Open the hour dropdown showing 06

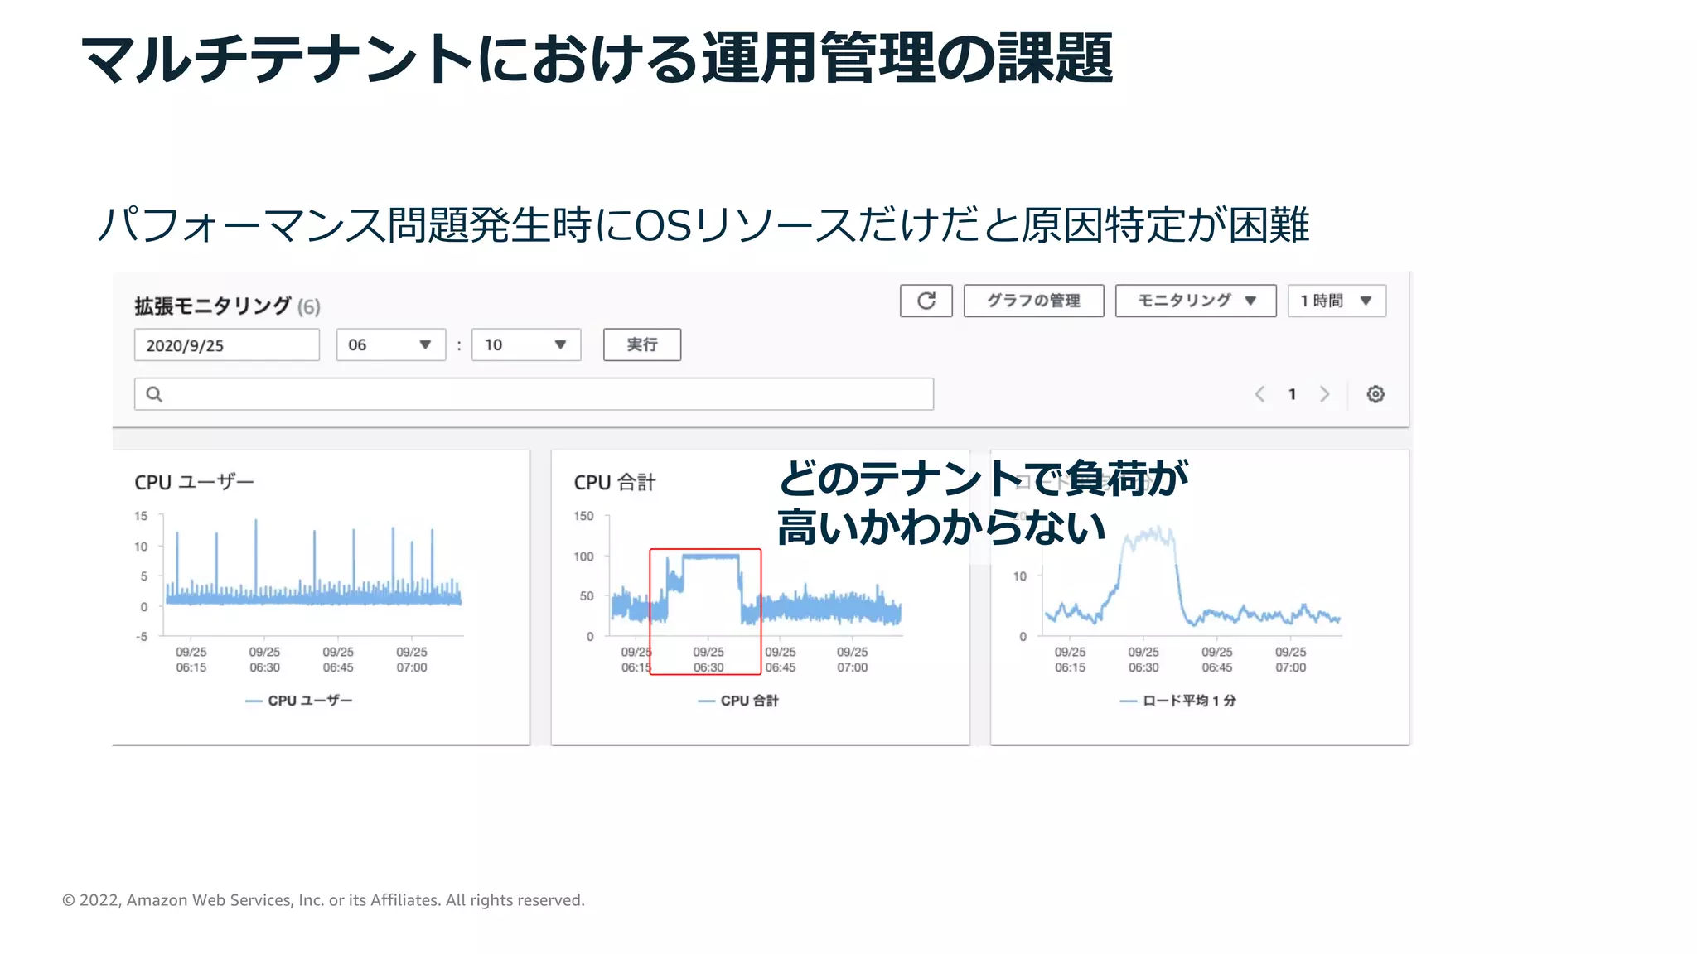pos(390,344)
